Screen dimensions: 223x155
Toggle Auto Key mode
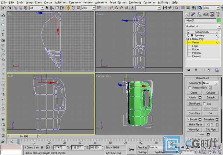142,147
